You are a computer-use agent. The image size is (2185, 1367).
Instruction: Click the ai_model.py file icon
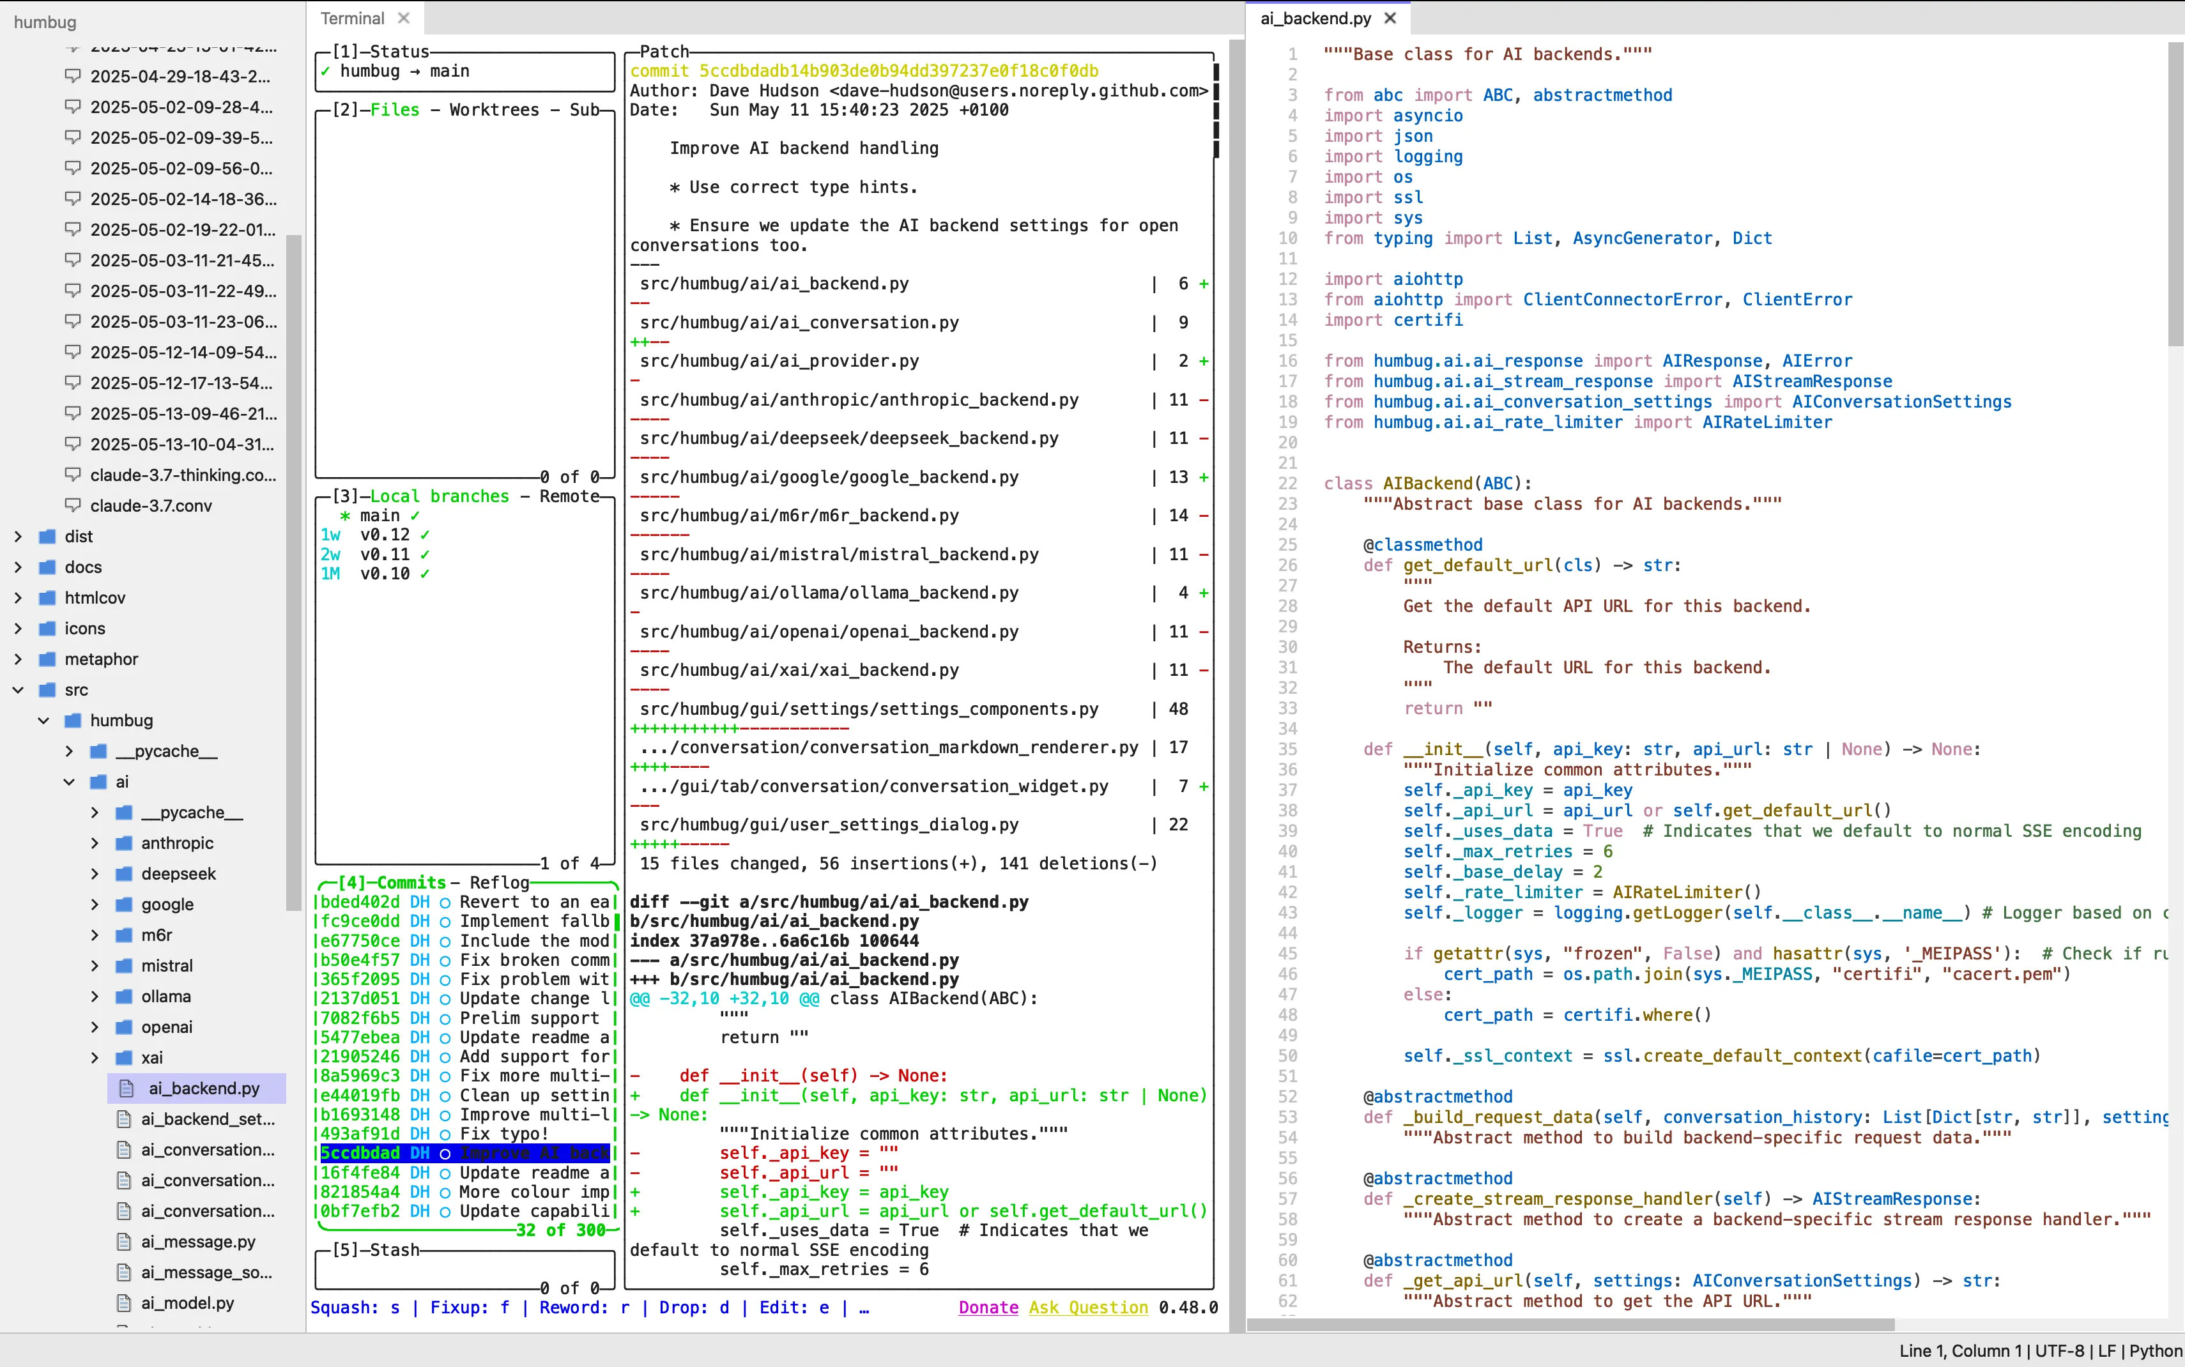(x=125, y=1303)
